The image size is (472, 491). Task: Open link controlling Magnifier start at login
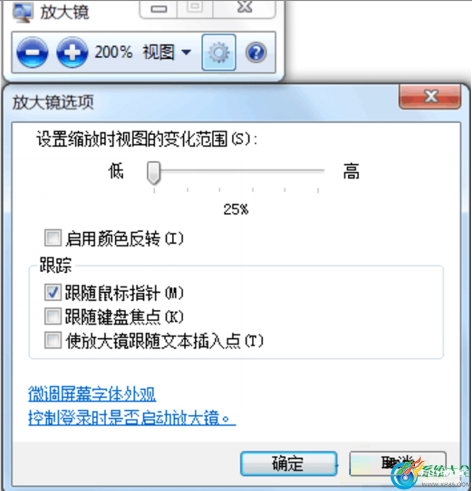(132, 418)
